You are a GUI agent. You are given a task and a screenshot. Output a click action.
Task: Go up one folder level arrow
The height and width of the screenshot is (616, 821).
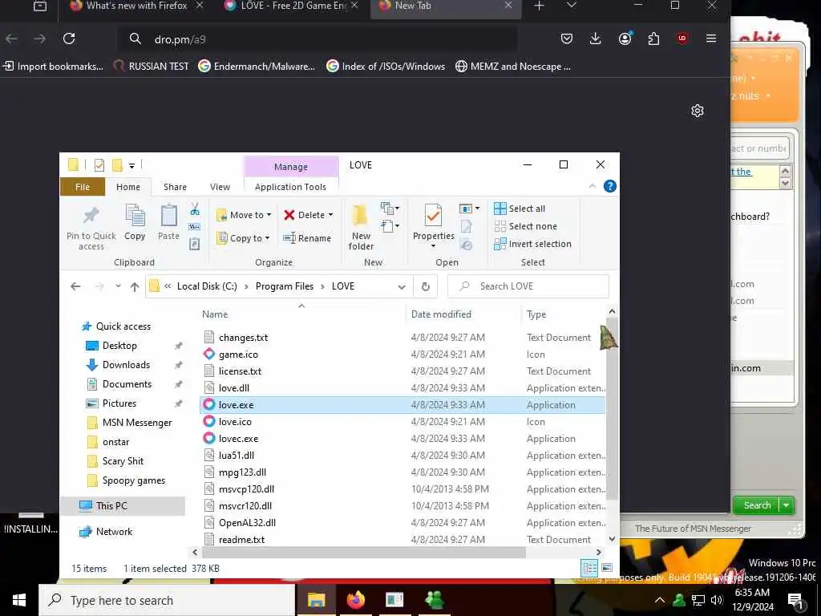[135, 286]
